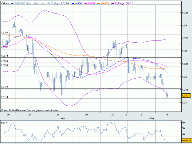Click the 1,3274 level label
This screenshot has width=192, height=144.
tap(5, 56)
